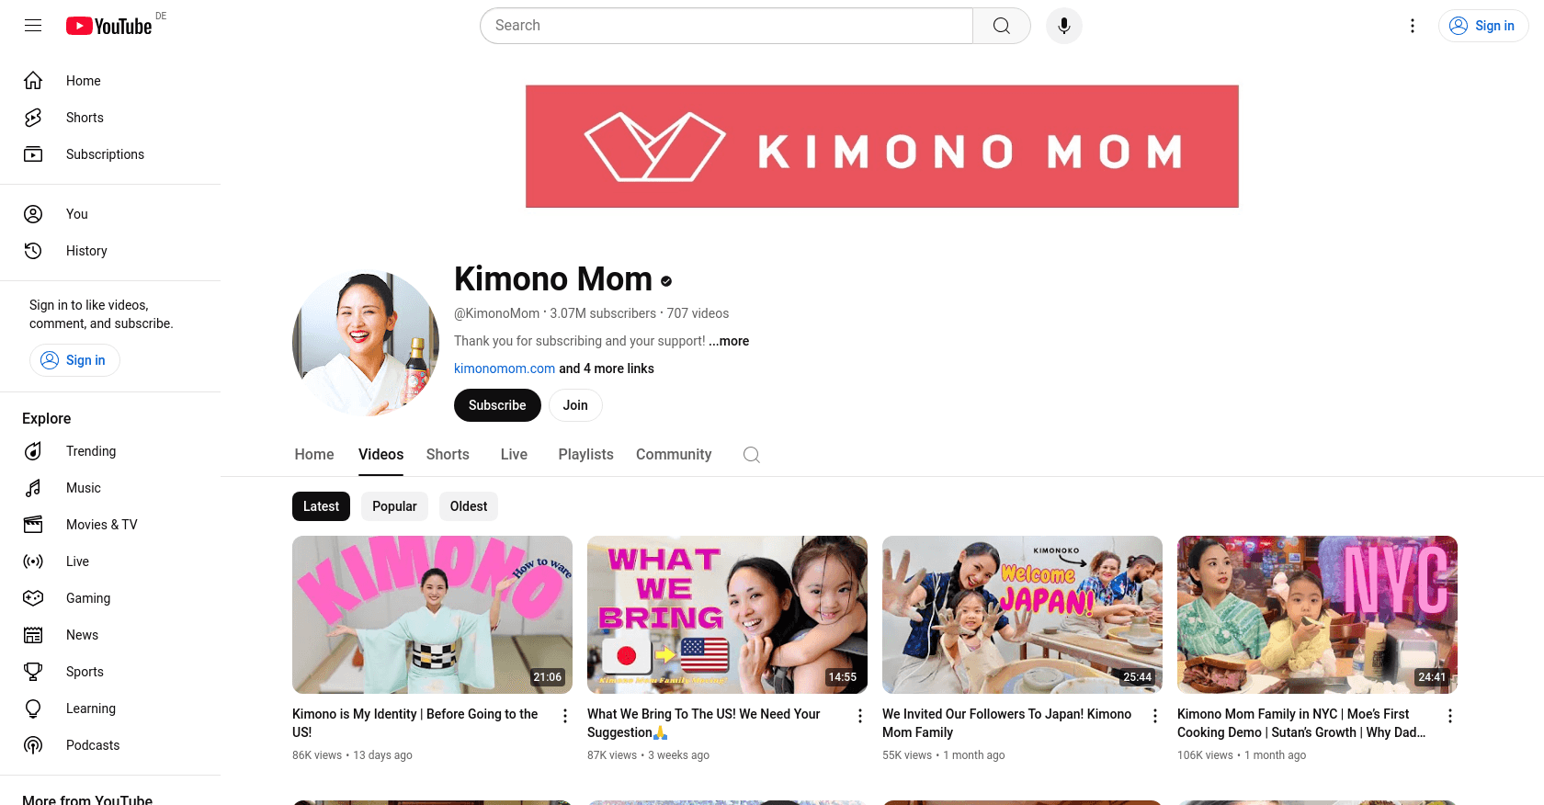Click the search magnifier button
This screenshot has width=1544, height=805.
[1002, 26]
